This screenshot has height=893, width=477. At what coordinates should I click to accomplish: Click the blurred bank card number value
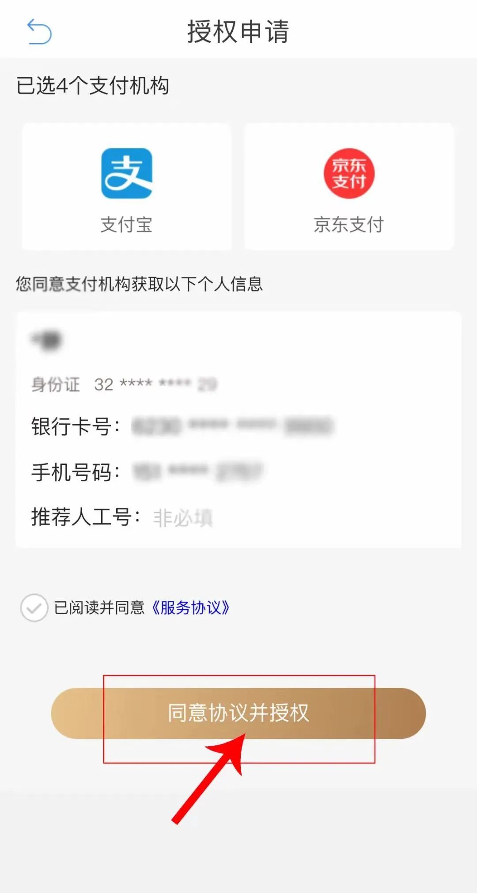(232, 426)
